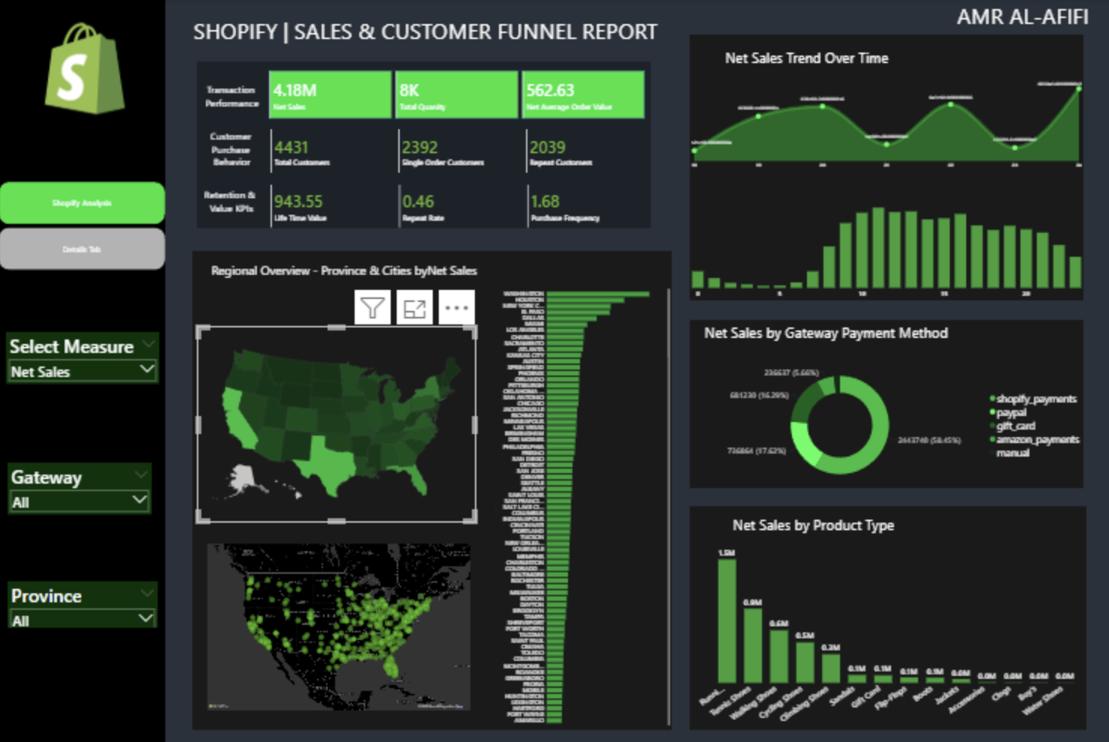This screenshot has height=742, width=1109.
Task: Click the 17.62% light green donut segment
Action: [x=804, y=445]
